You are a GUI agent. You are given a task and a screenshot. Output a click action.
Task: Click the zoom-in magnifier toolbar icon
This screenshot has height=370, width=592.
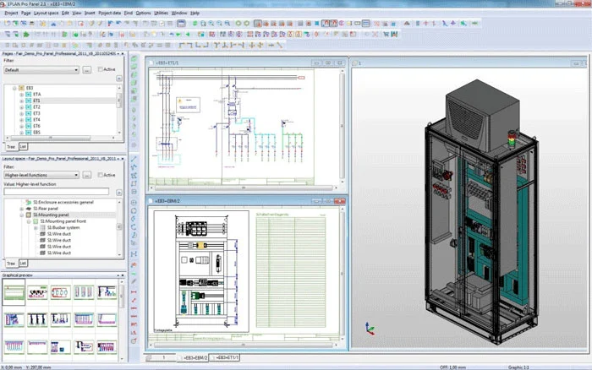coord(211,24)
